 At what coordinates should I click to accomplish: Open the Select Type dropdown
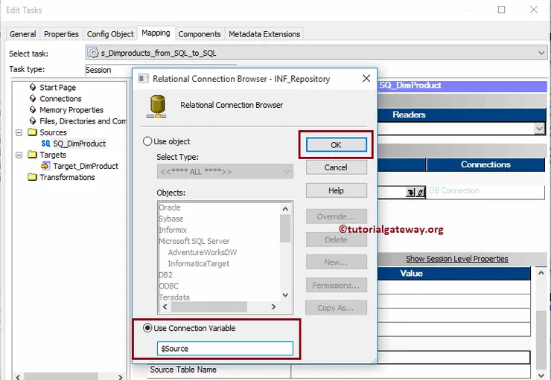225,172
